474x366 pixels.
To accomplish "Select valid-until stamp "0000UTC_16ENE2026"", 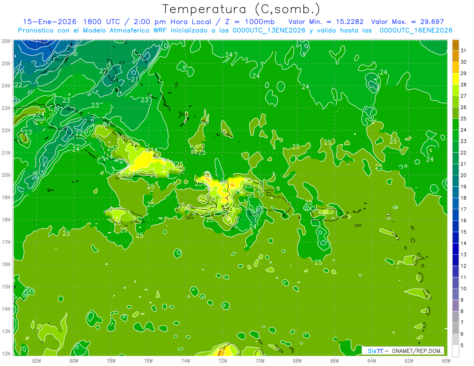I will point(416,30).
